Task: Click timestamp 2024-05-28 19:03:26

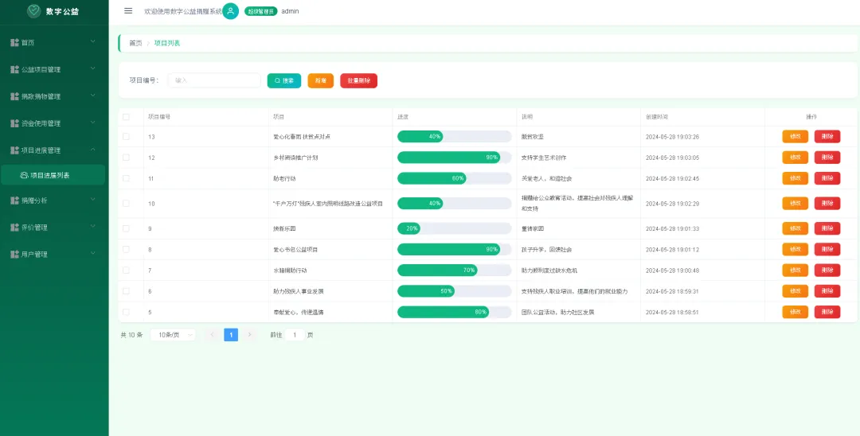Action: click(x=672, y=136)
